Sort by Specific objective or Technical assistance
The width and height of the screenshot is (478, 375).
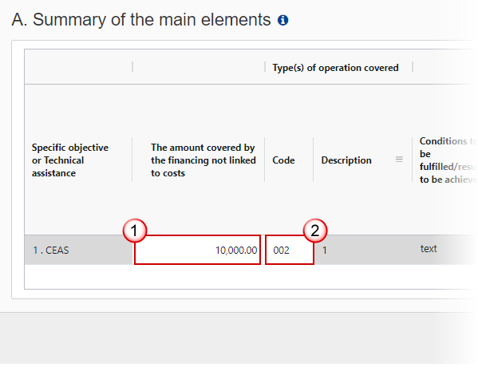tap(70, 160)
